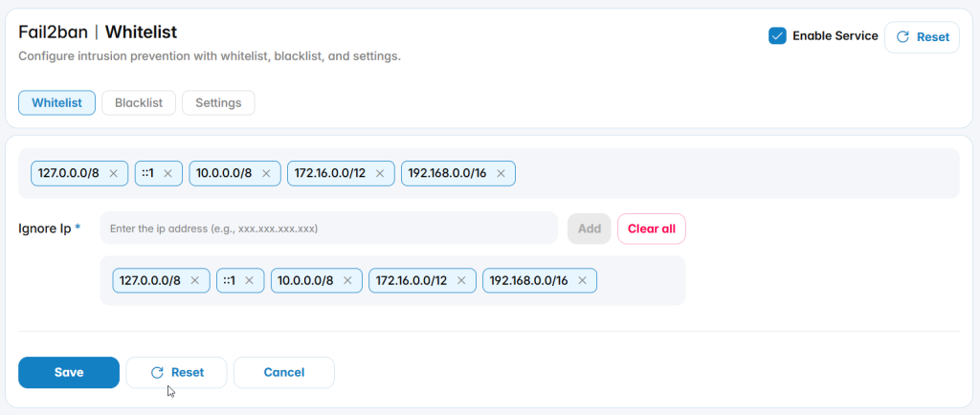Delete 127.0.0.0/8 tag below Ignore Ip field
The height and width of the screenshot is (415, 980).
[x=194, y=281]
